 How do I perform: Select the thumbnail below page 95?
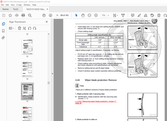click(x=27, y=113)
